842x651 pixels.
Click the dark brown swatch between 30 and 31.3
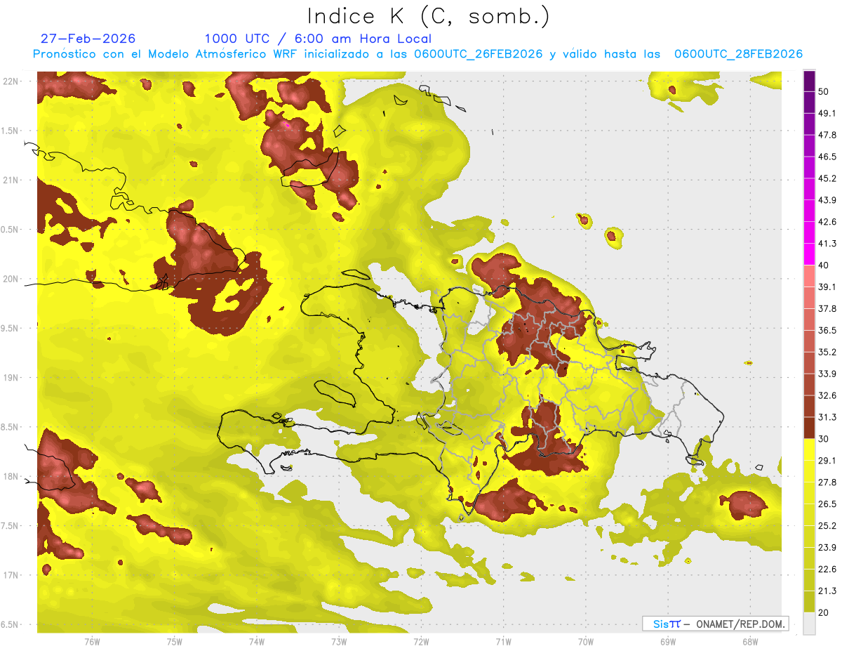click(809, 428)
